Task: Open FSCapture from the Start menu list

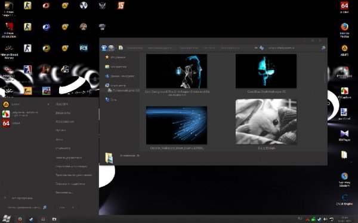Action: [x=25, y=114]
